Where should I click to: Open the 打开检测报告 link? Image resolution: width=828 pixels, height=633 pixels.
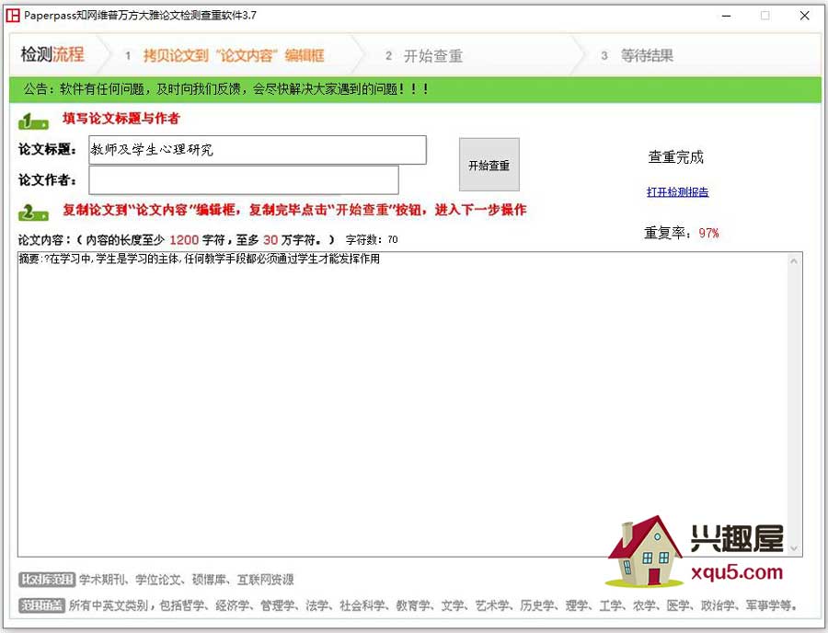[x=677, y=192]
